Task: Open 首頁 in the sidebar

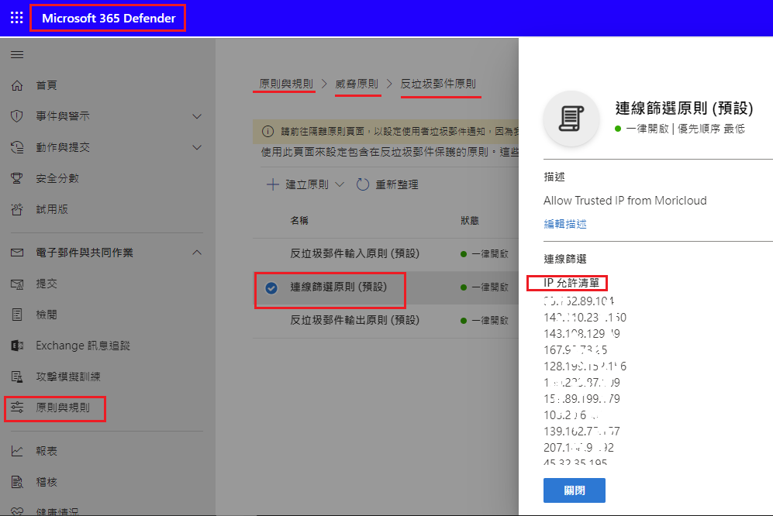Action: (x=47, y=85)
